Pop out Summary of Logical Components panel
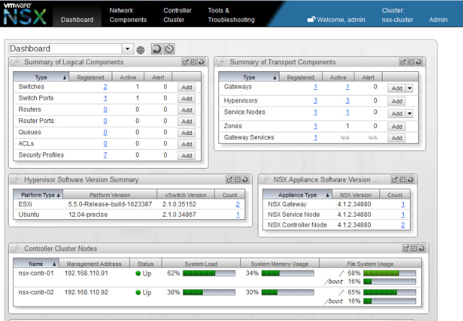Image resolution: width=463 pixels, height=321 pixels. [185, 62]
